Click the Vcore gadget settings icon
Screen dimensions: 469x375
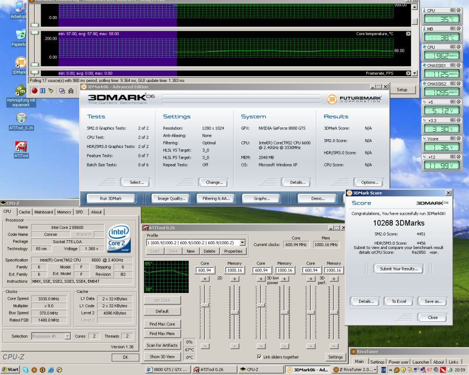453,138
